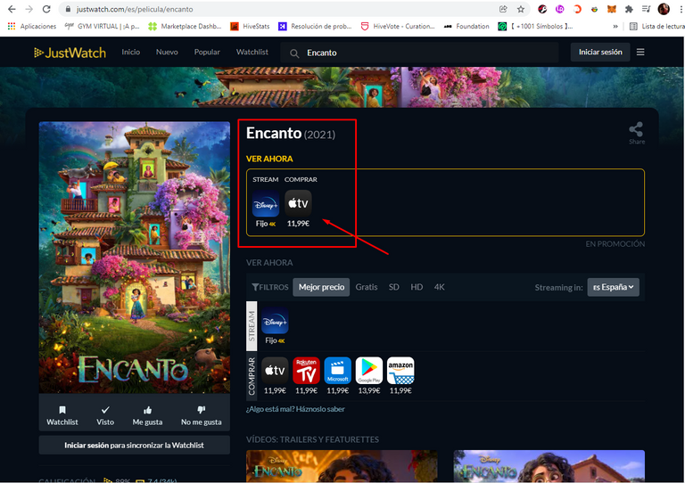Open Disney+ in the Stream row
This screenshot has height=483, width=685.
pos(275,321)
